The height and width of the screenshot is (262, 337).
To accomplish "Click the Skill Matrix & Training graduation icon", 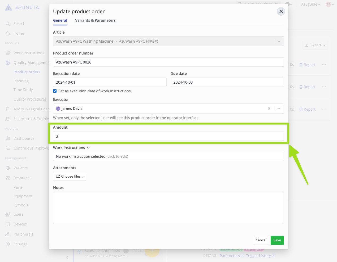I will click(x=8, y=119).
